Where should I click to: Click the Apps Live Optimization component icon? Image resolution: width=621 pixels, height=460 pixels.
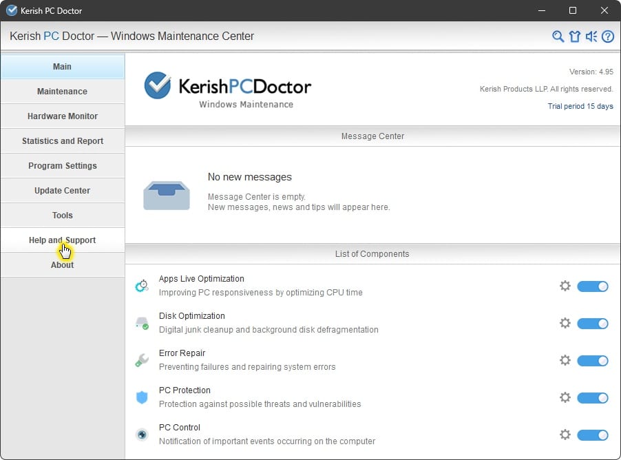click(x=142, y=286)
